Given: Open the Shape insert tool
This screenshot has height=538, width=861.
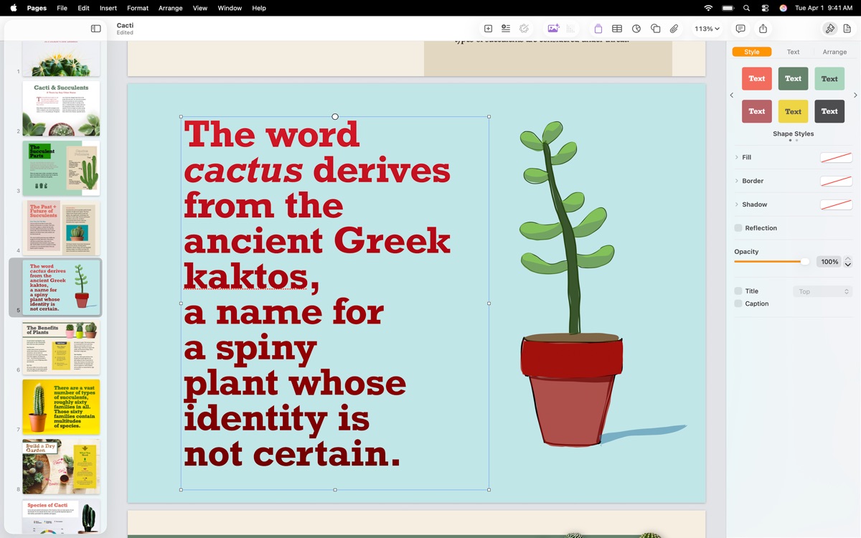Looking at the screenshot, I should pos(655,29).
